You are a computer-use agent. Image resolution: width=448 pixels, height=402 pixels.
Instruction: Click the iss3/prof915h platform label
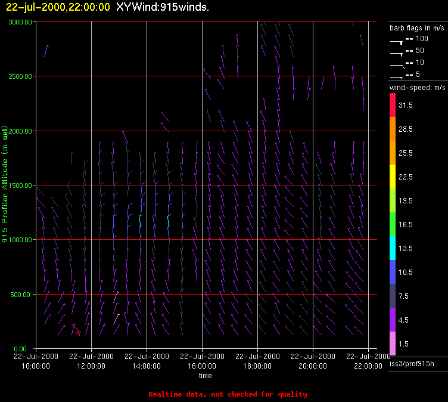[x=412, y=364]
